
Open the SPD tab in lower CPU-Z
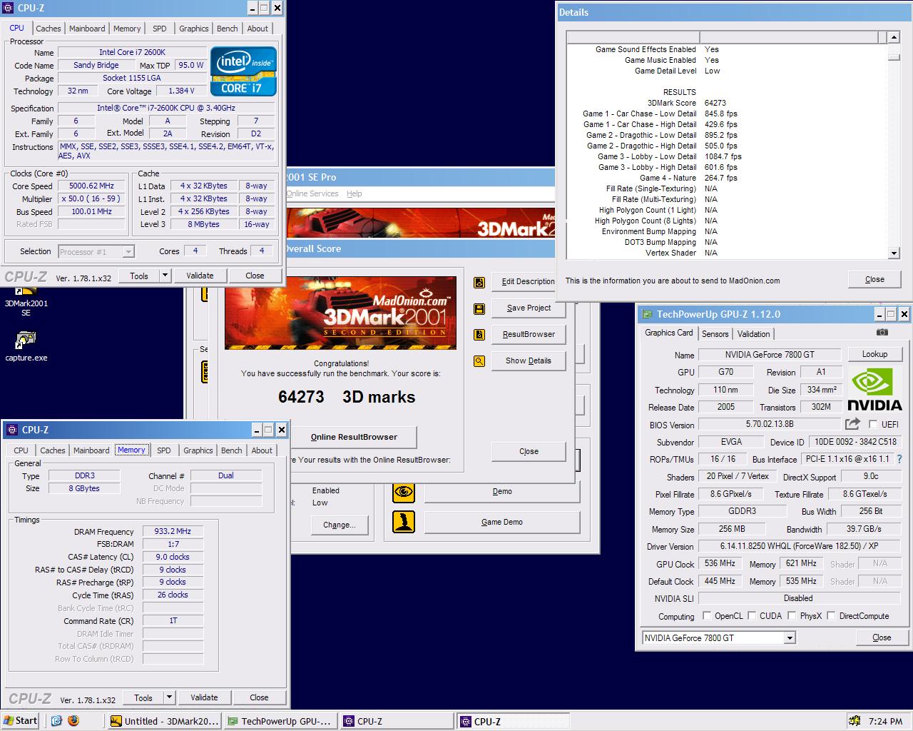tap(164, 450)
